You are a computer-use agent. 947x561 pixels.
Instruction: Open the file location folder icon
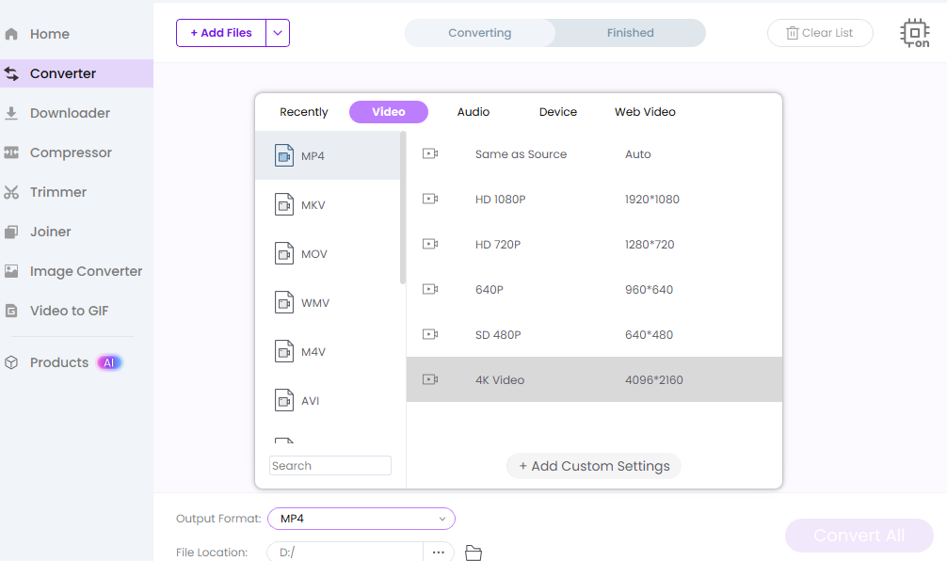(x=473, y=553)
